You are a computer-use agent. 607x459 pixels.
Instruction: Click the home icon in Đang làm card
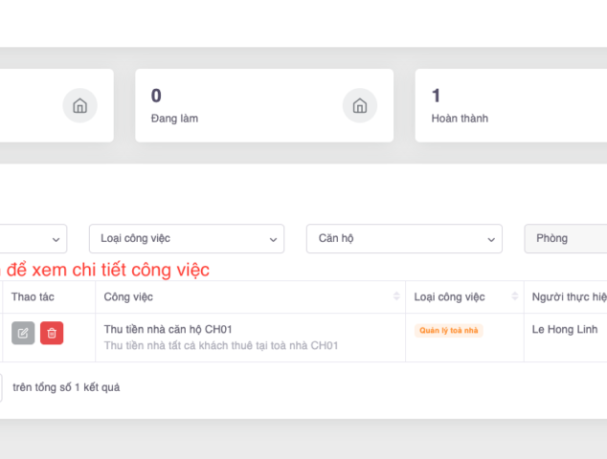(x=360, y=105)
